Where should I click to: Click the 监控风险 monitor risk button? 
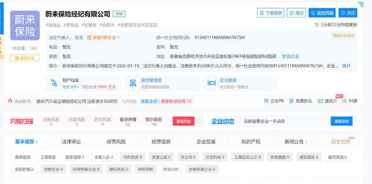[x=322, y=13]
